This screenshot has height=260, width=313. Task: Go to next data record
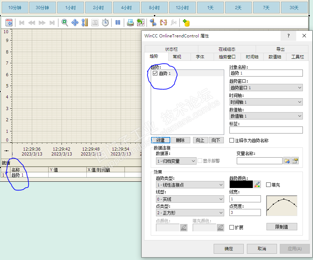pyautogui.click(x=42, y=23)
